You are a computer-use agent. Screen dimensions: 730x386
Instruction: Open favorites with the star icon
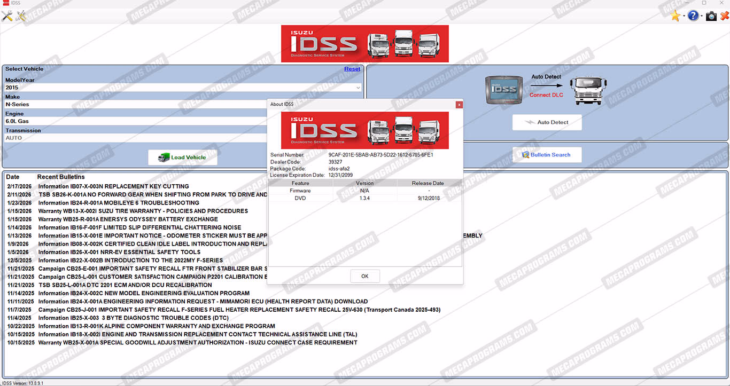click(675, 16)
